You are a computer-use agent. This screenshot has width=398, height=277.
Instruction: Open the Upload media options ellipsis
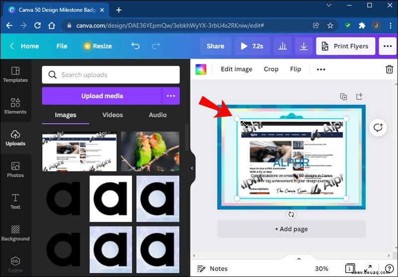click(x=171, y=96)
